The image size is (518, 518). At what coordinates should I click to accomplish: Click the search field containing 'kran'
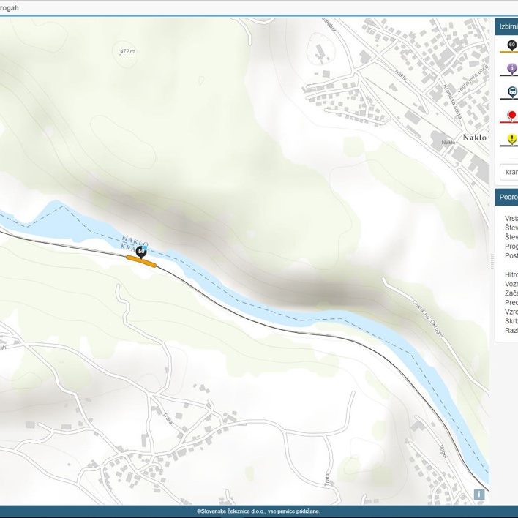(x=510, y=172)
